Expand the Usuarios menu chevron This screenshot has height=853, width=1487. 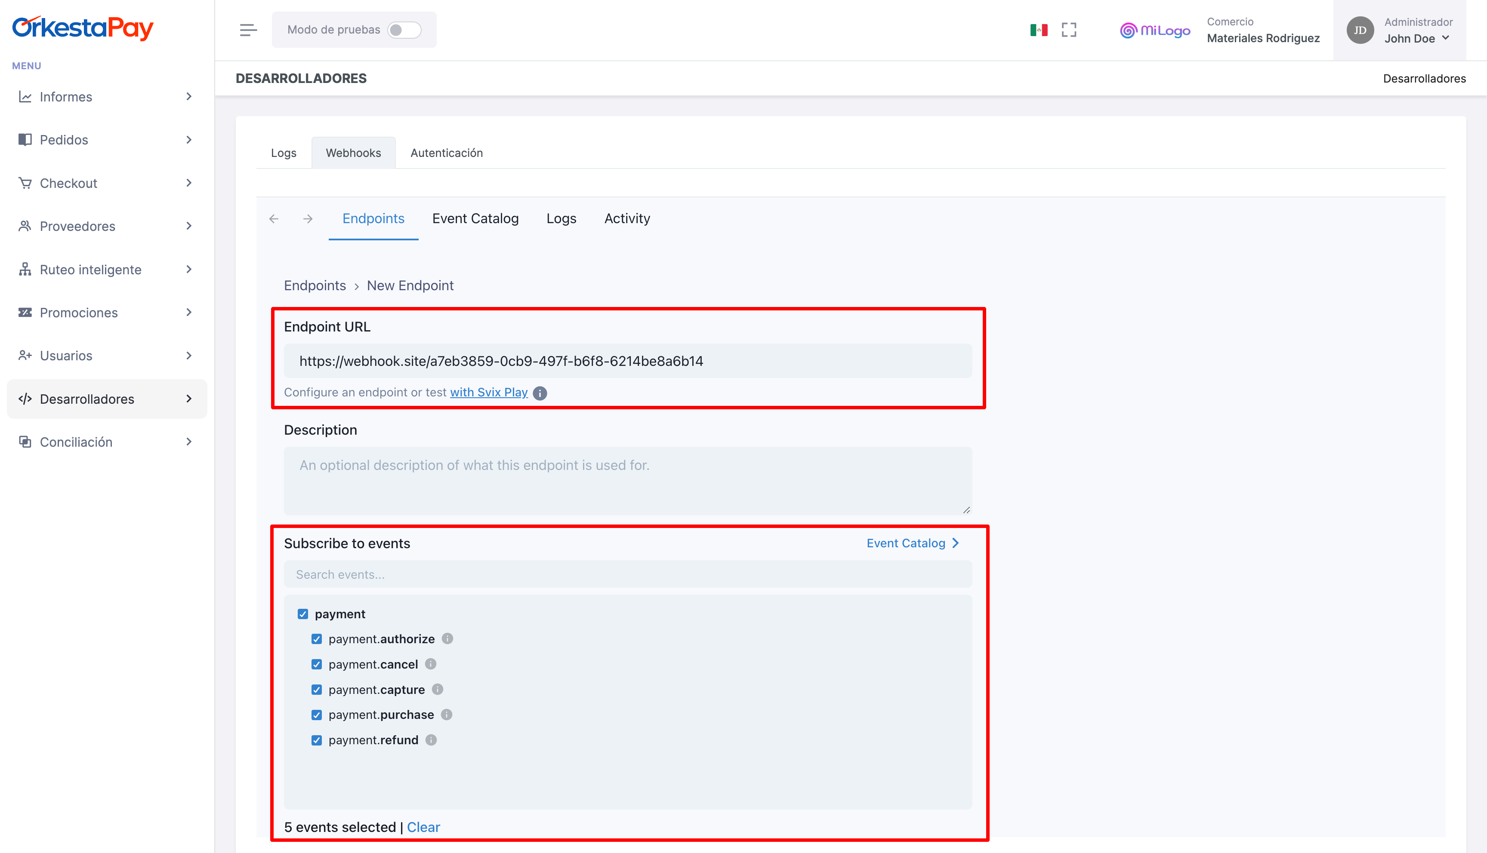189,356
